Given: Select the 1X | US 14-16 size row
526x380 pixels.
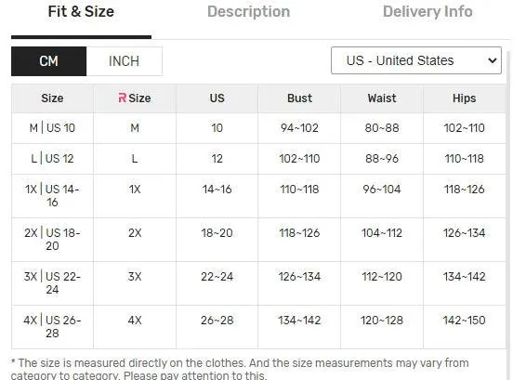Looking at the screenshot, I should pos(258,196).
